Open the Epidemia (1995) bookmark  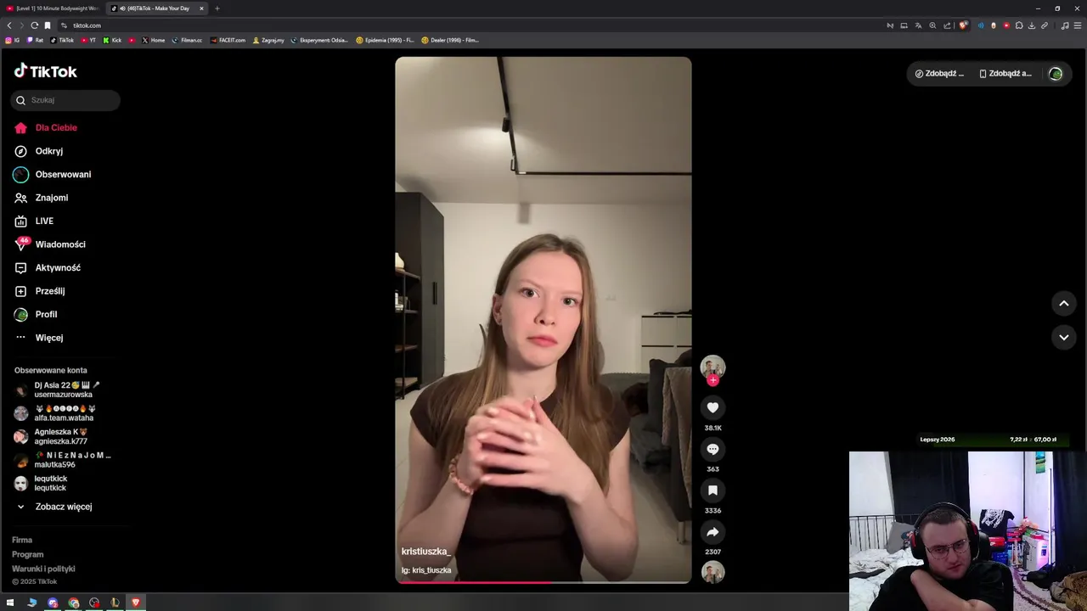click(385, 40)
